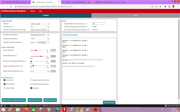Image resolution: width=180 pixels, height=112 pixels.
Task: Open Chrome three-dot menu
Action: [x=177, y=6]
